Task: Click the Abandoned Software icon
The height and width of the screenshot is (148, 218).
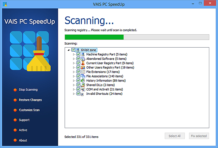Action: click(x=83, y=59)
